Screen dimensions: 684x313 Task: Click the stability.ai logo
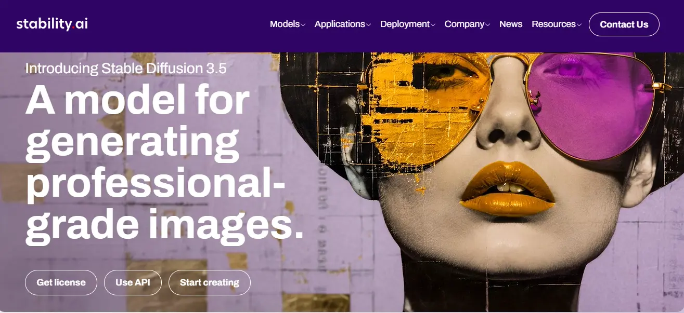[x=52, y=24]
